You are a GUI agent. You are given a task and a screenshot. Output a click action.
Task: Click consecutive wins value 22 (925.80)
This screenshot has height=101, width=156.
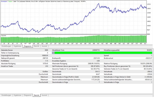[x=96, y=77]
